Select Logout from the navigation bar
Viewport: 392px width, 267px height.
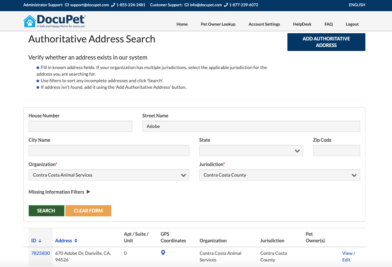352,24
